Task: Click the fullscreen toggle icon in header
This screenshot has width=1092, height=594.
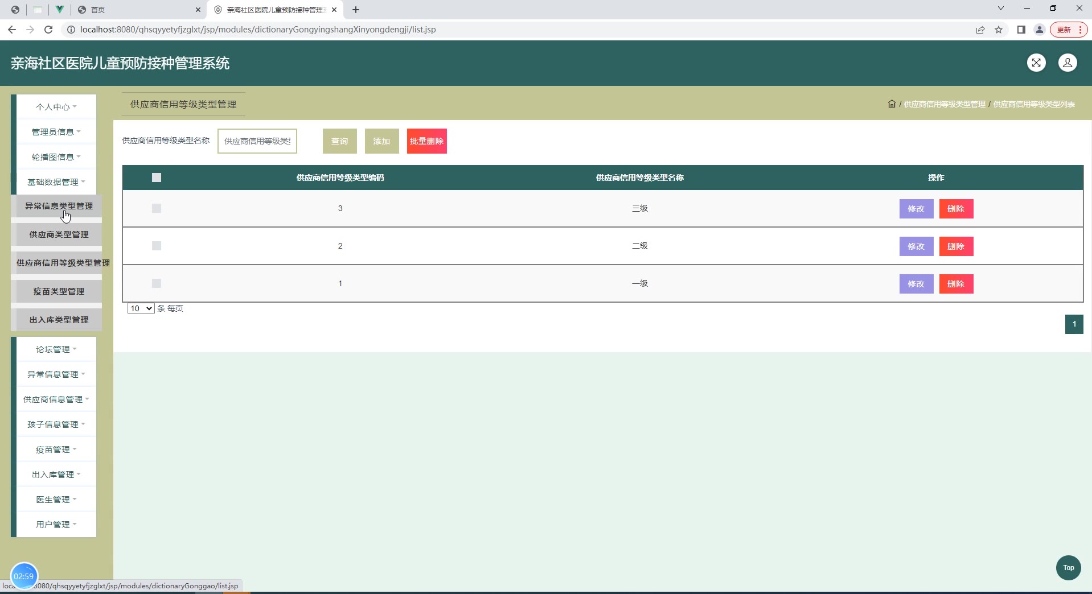Action: [x=1036, y=63]
